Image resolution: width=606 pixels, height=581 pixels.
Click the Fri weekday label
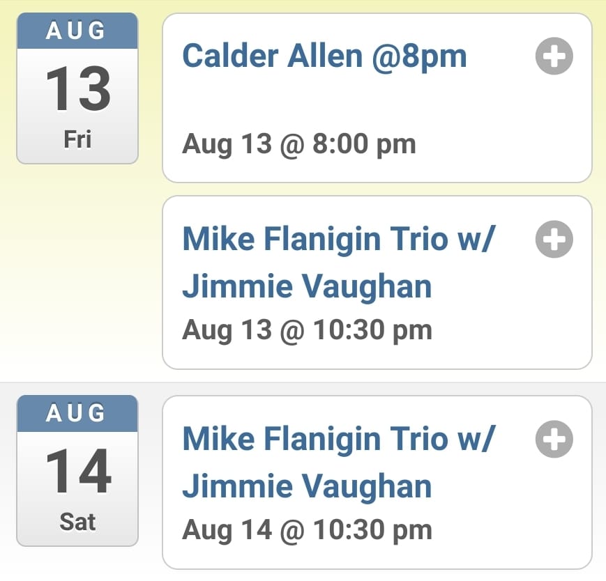[77, 139]
